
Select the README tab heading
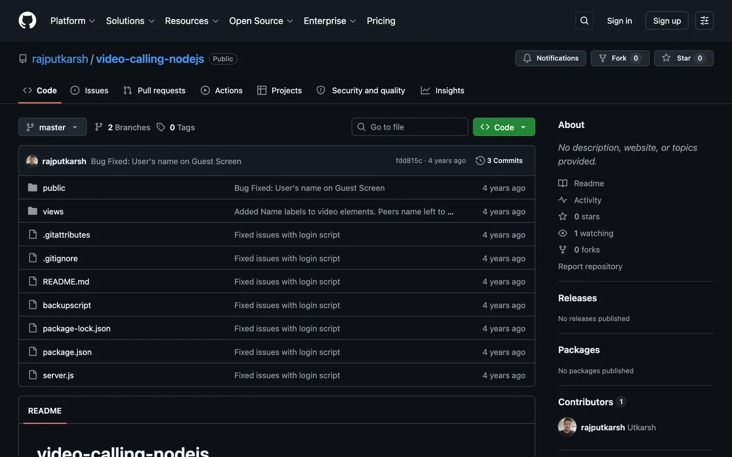click(45, 411)
